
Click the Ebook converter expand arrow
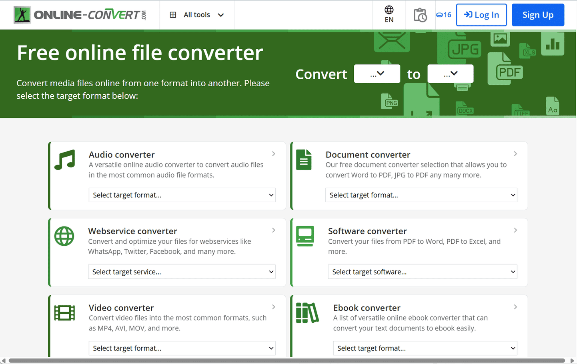point(515,307)
